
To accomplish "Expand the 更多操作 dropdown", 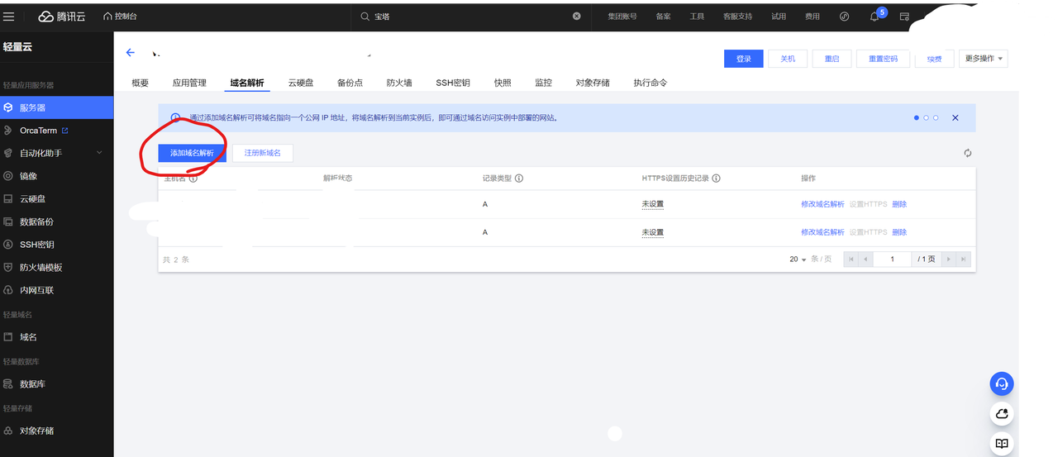I will point(983,59).
